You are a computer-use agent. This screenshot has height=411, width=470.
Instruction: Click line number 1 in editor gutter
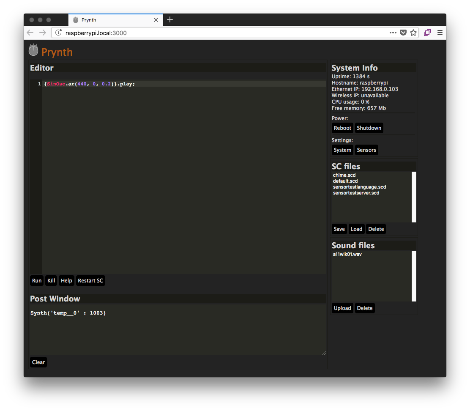[x=39, y=84]
